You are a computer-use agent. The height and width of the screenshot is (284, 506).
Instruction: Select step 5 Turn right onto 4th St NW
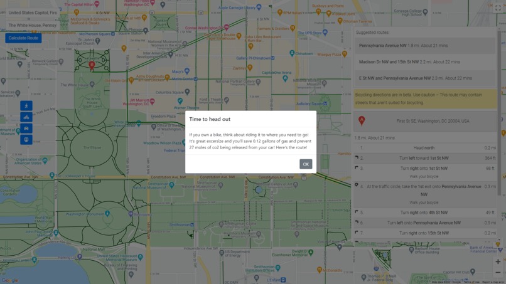(x=425, y=213)
